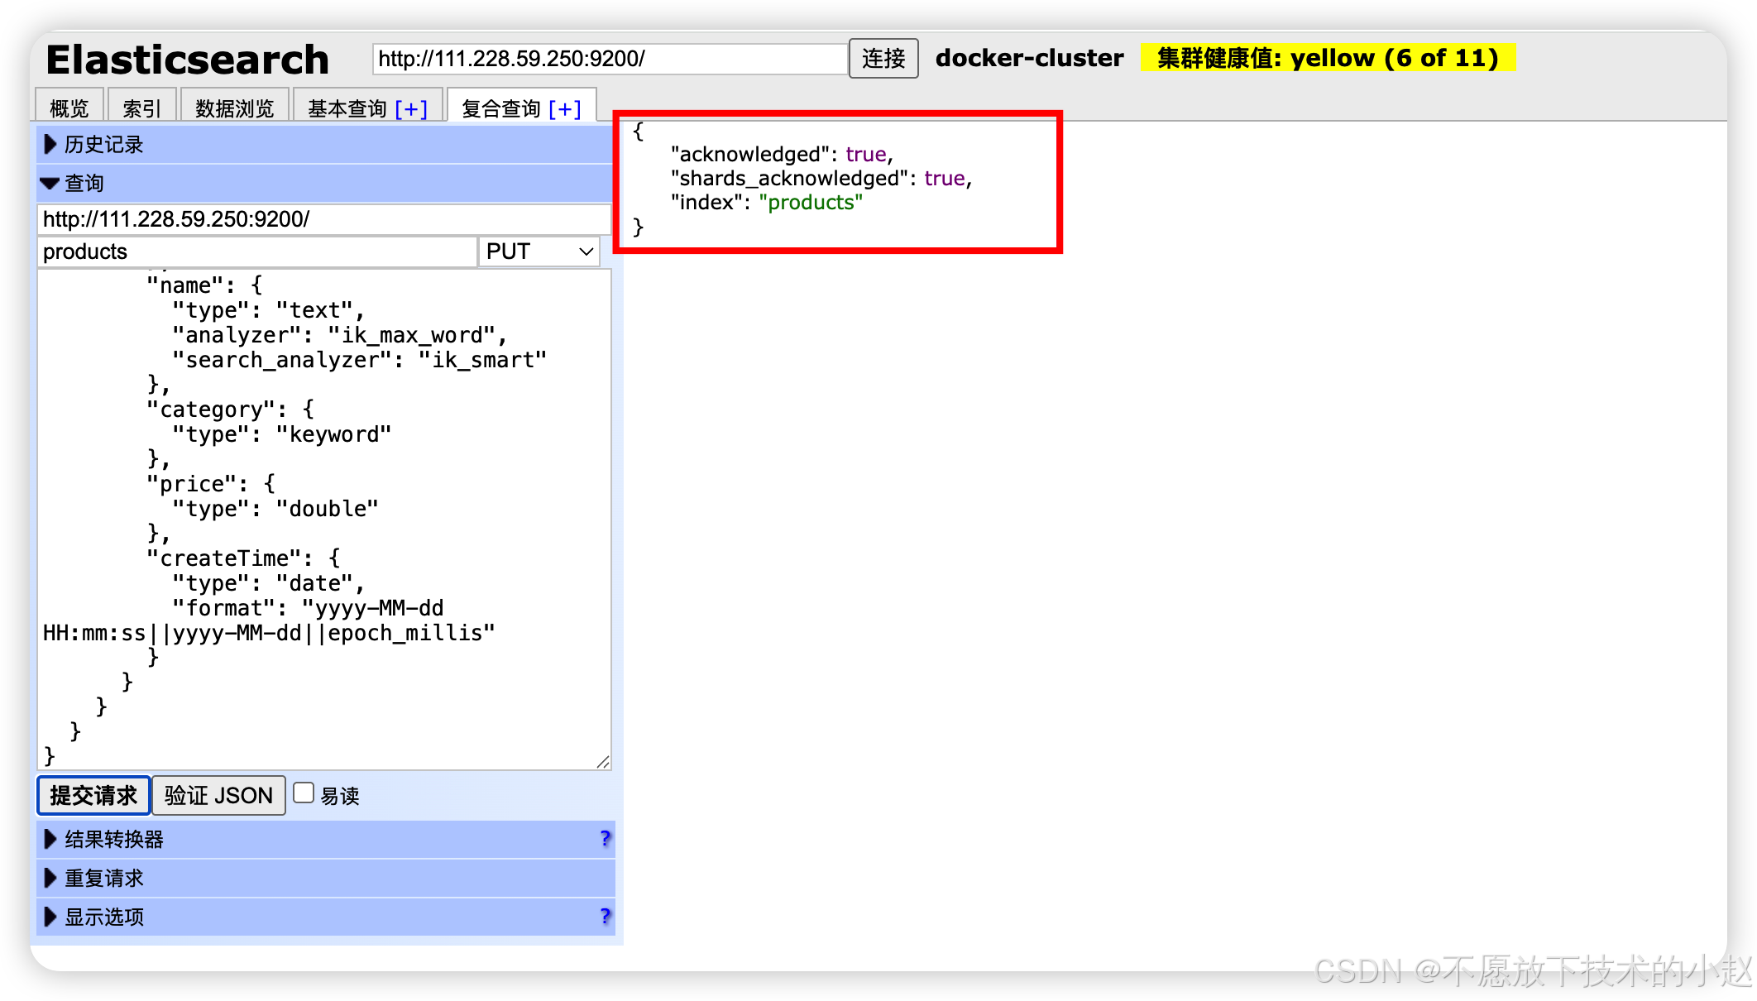Click the 验证 JSON button
The image size is (1757, 1001).
(x=218, y=796)
